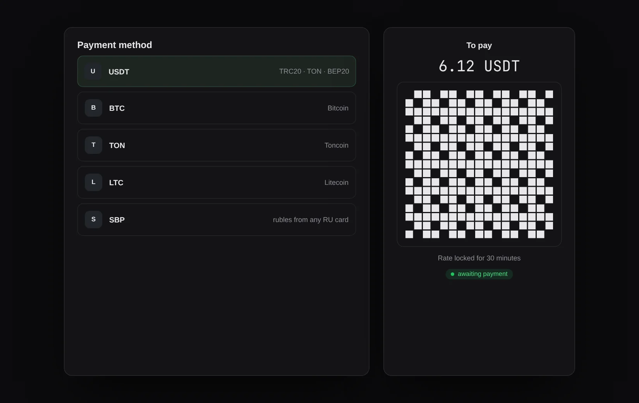Pick the TON payment option
The image size is (639, 403).
point(216,145)
